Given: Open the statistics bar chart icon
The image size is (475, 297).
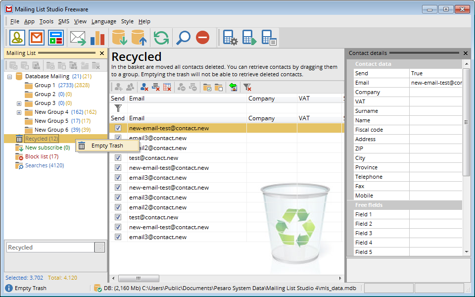Looking at the screenshot, I should [x=97, y=38].
